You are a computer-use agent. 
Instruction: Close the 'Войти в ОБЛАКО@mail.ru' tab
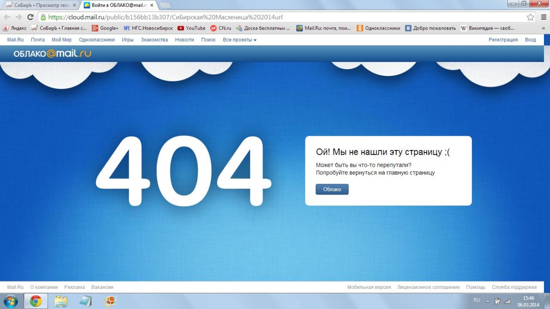click(152, 5)
